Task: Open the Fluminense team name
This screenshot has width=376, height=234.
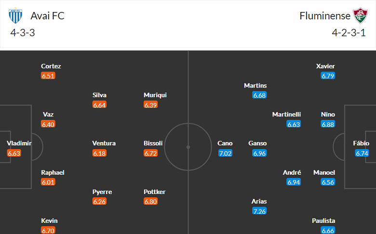Action: point(325,16)
